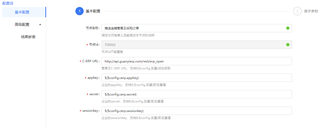
Task: Go to the 请求参数 step label
Action: (x=311, y=11)
